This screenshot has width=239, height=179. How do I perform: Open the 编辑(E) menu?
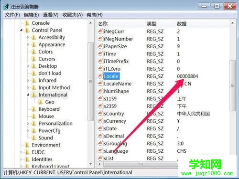(31, 15)
